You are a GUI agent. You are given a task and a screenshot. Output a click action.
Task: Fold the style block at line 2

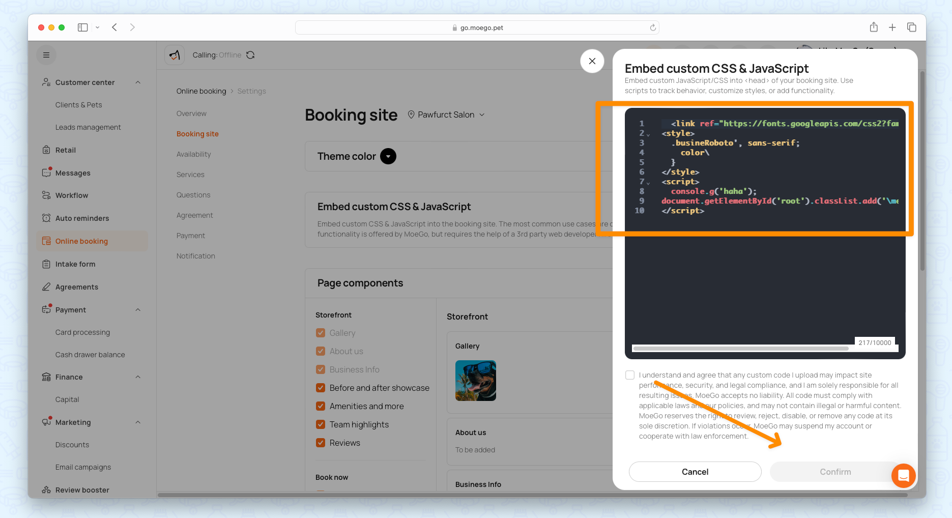[648, 135]
